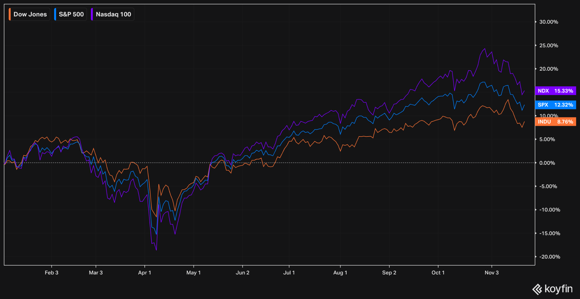Click the Mar 3 date label
This screenshot has width=580, height=299.
tap(96, 273)
